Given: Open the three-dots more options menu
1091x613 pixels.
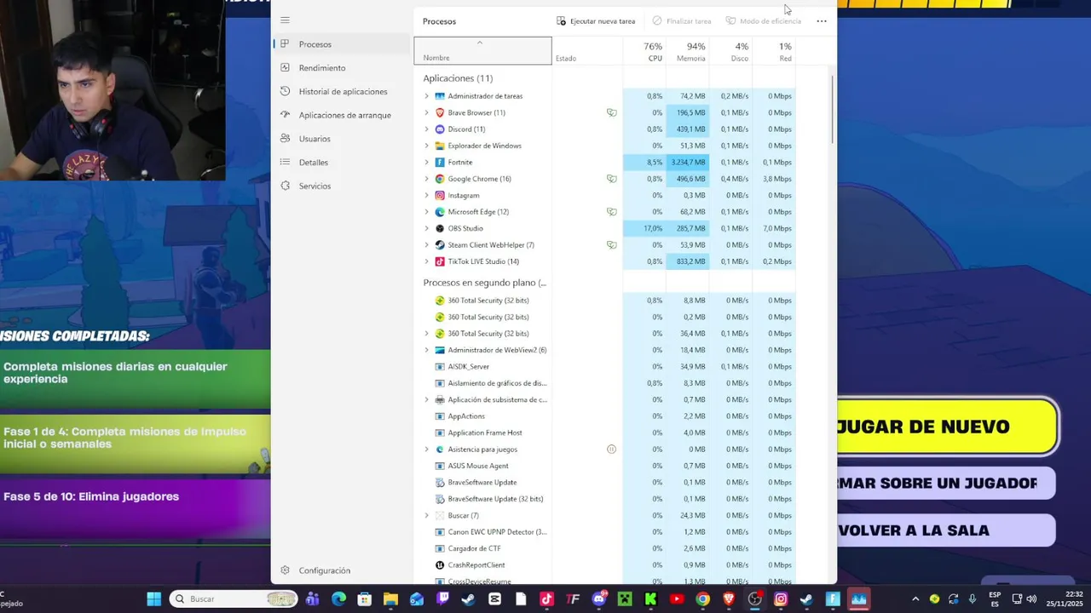Looking at the screenshot, I should pyautogui.click(x=822, y=21).
